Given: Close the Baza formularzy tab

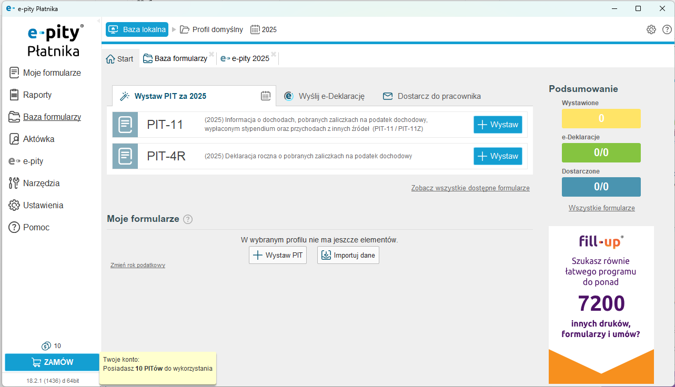Looking at the screenshot, I should [211, 54].
